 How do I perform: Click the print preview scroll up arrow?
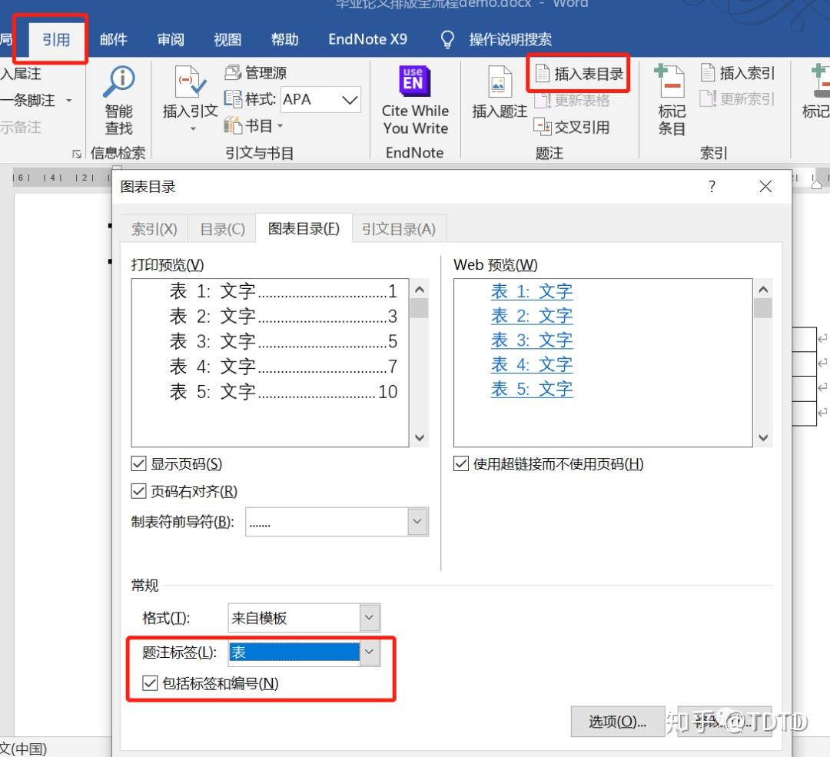420,290
